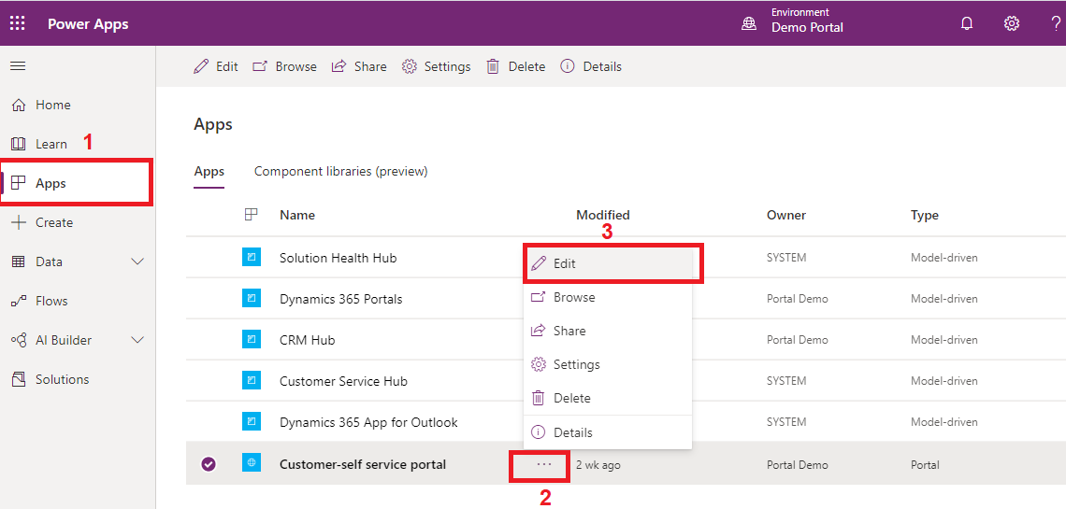Open Customer-self service portal app

pos(363,465)
